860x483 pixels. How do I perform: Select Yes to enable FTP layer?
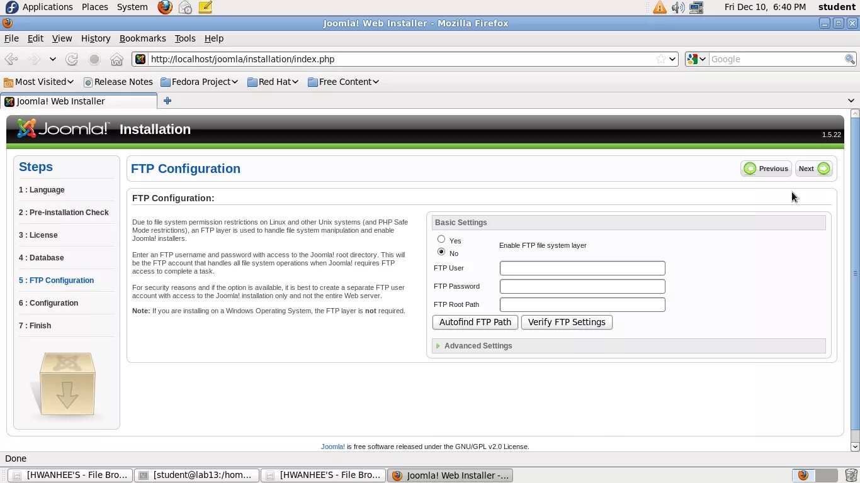[x=441, y=239]
